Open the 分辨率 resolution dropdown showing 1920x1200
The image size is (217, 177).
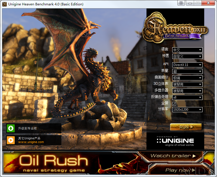[x=187, y=110]
